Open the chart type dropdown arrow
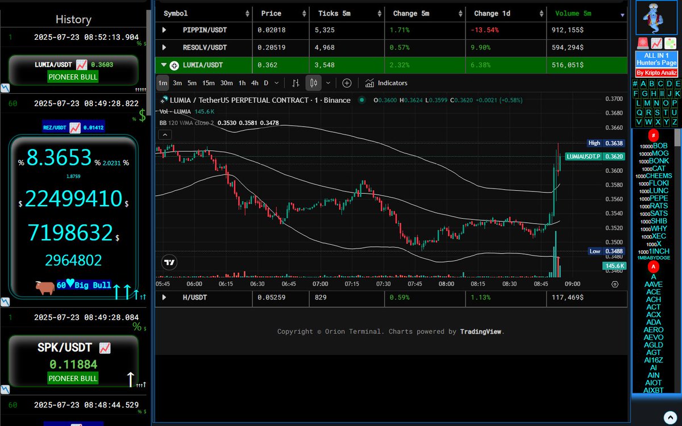Viewport: 682px width, 426px height. 328,83
